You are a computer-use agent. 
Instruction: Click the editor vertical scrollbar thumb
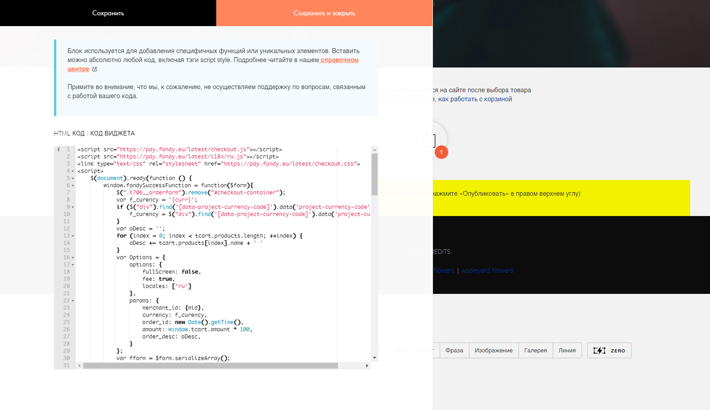click(x=374, y=174)
